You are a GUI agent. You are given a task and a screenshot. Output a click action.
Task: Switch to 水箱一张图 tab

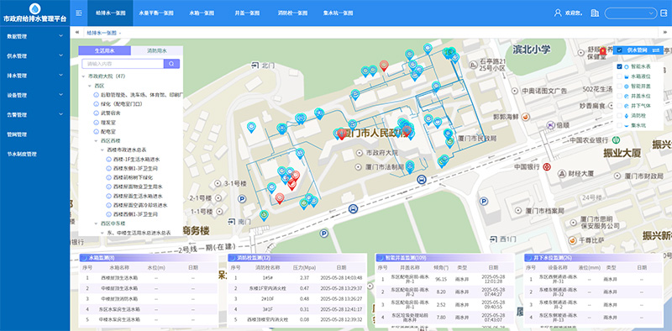(202, 13)
